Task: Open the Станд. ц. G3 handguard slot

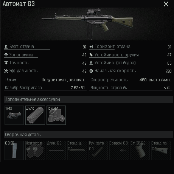Action: point(77,150)
